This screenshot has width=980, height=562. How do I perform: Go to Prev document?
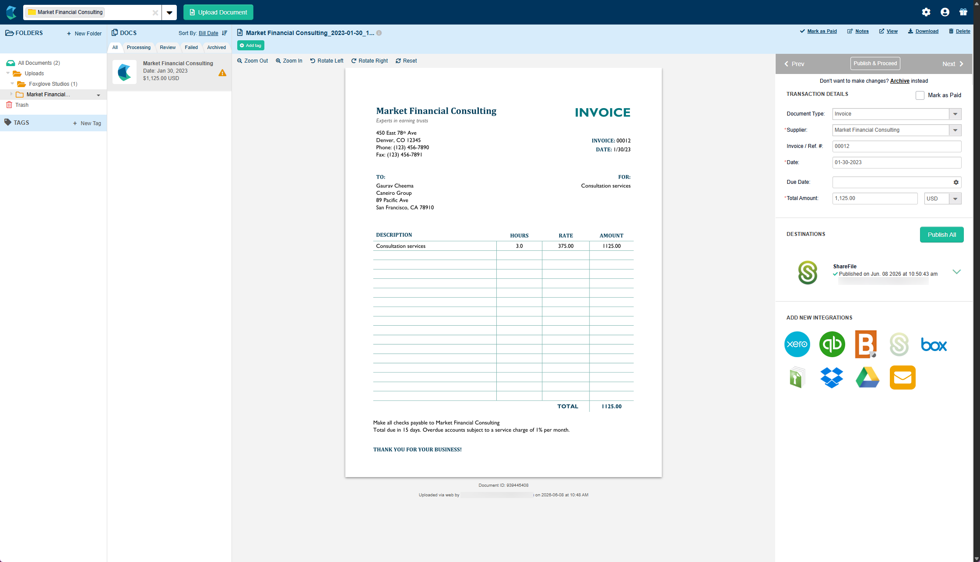pos(794,64)
